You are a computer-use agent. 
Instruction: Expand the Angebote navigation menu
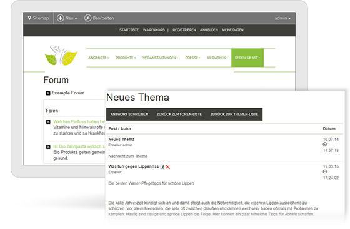tap(99, 58)
